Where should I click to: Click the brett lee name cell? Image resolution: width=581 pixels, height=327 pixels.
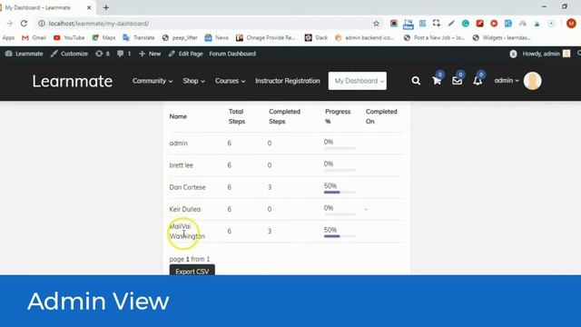click(182, 165)
